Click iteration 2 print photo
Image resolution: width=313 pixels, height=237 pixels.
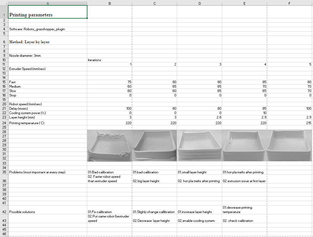(154, 146)
